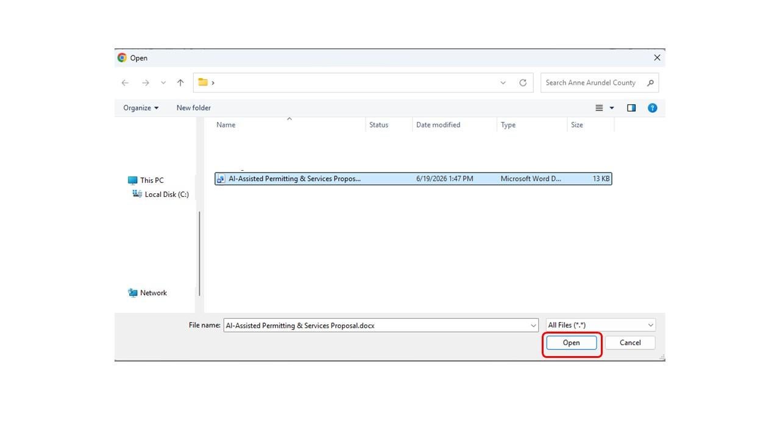Expand the File name dropdown arrow

(x=534, y=326)
